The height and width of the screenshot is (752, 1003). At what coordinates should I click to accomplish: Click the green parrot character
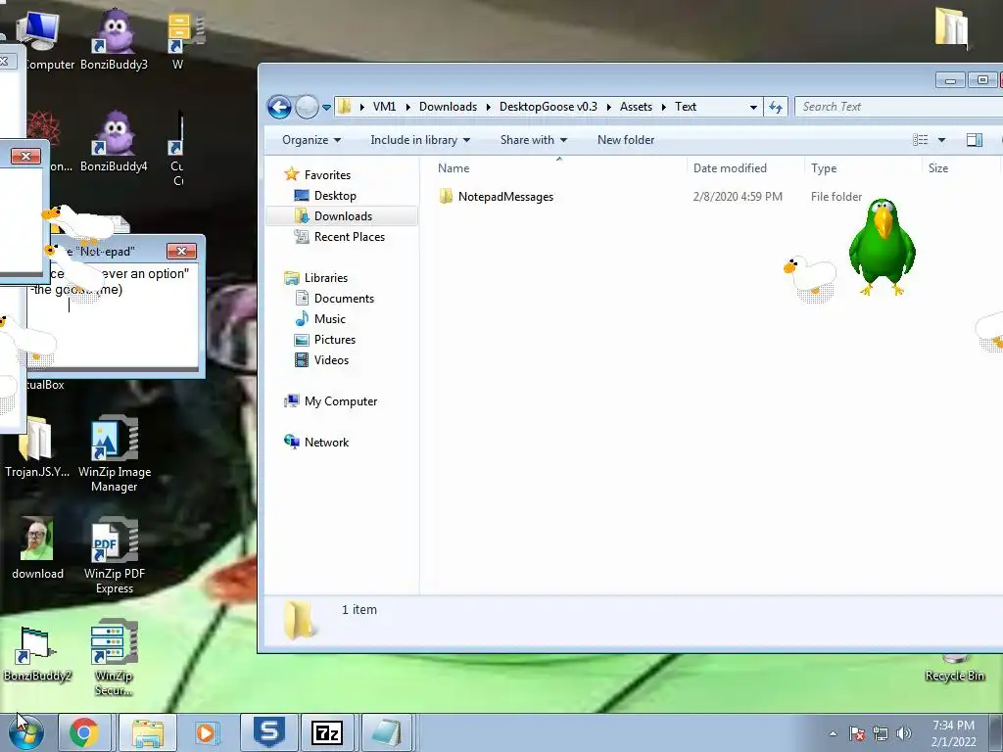(883, 246)
